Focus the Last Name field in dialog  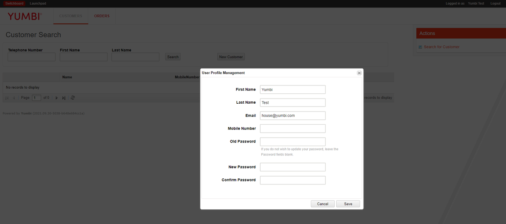[x=293, y=103]
